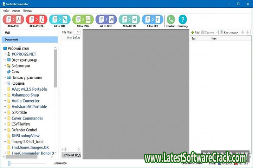Click the PCPROGS.NET user icon
Viewport: 253px width, 168px height.
click(x=9, y=54)
